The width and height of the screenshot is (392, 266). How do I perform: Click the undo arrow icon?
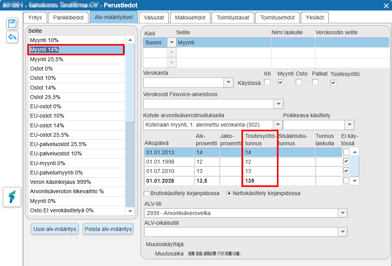12,37
